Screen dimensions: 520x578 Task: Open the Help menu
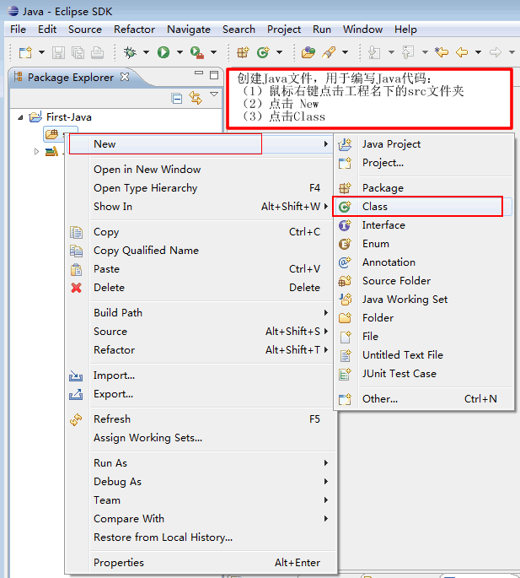(405, 30)
